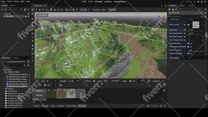
Task: Expand the textures folder
Action: point(4,89)
